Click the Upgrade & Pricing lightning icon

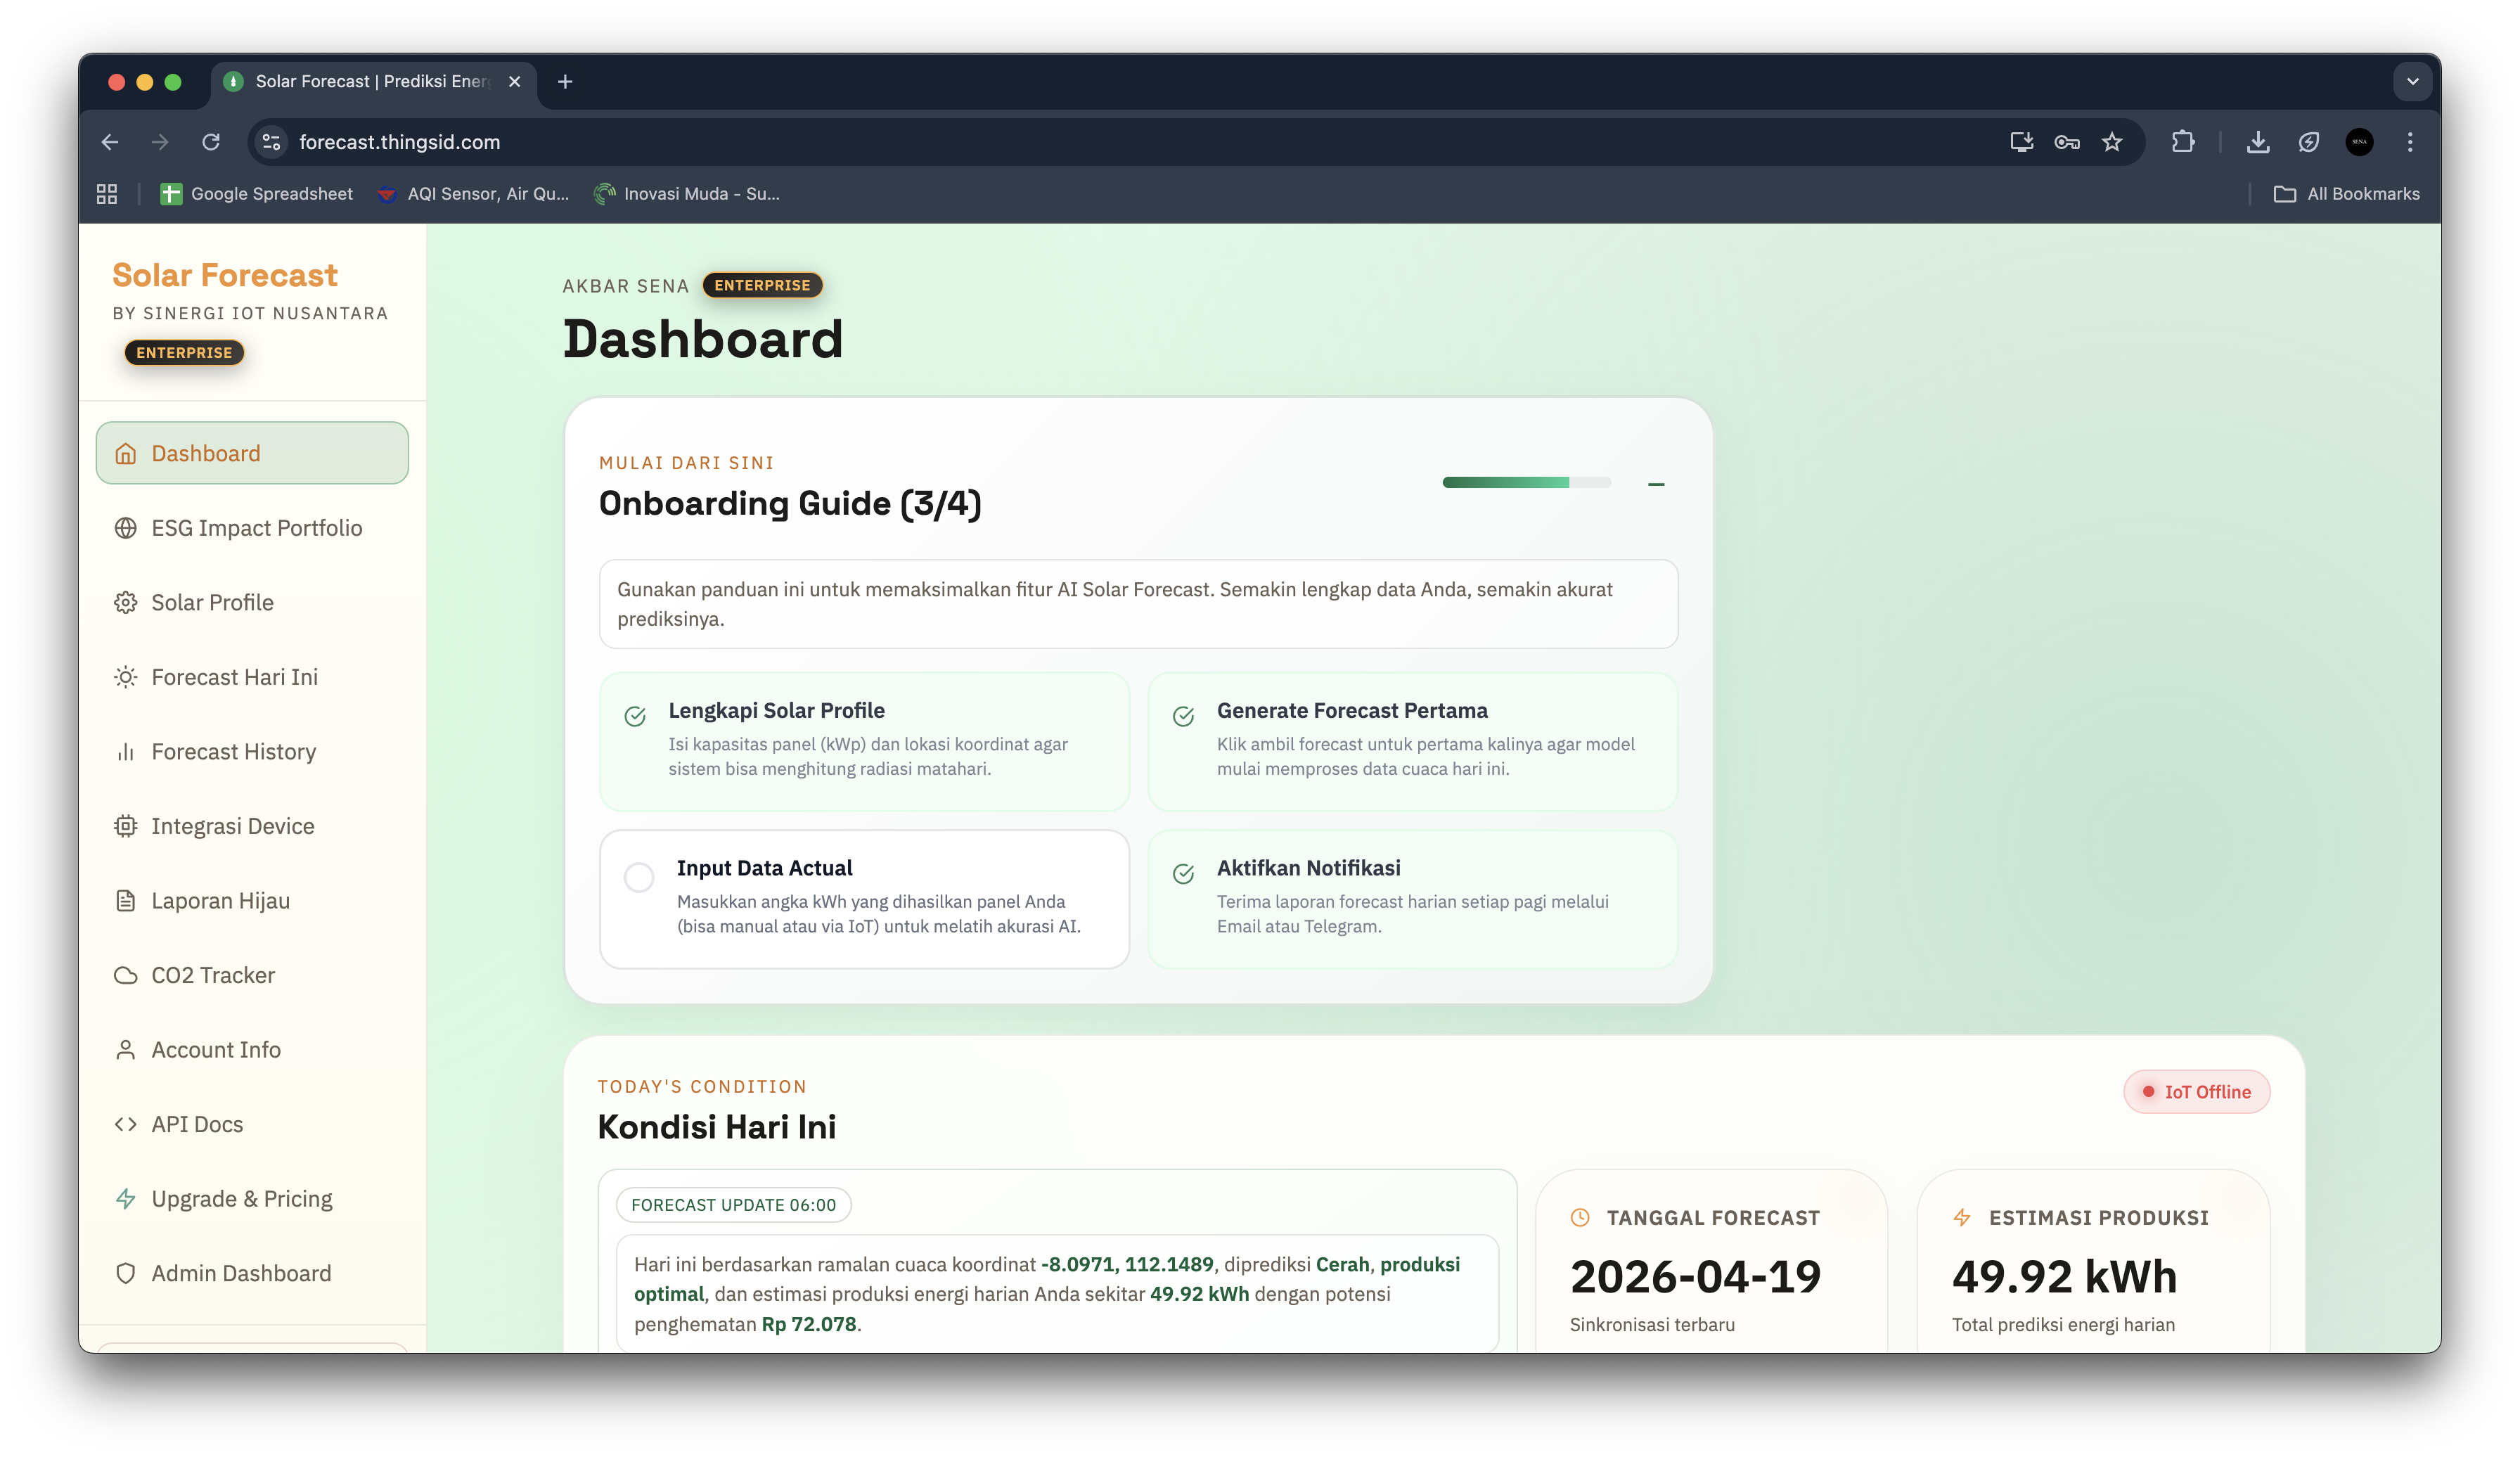click(125, 1199)
